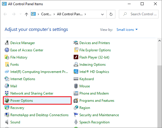Viewport: 162px width, 128px height.
Task: Open the Indexing Options link text
Action: click(x=92, y=65)
